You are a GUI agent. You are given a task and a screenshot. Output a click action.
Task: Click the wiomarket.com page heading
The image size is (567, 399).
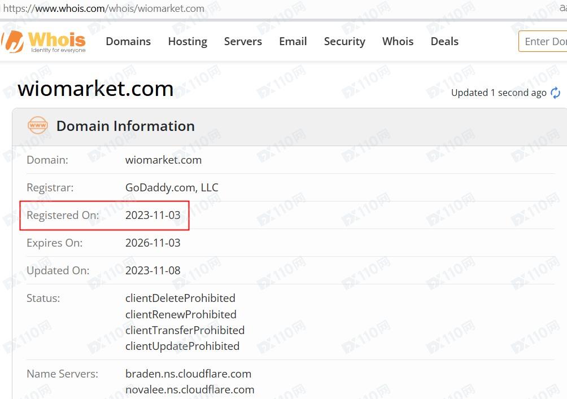(95, 89)
